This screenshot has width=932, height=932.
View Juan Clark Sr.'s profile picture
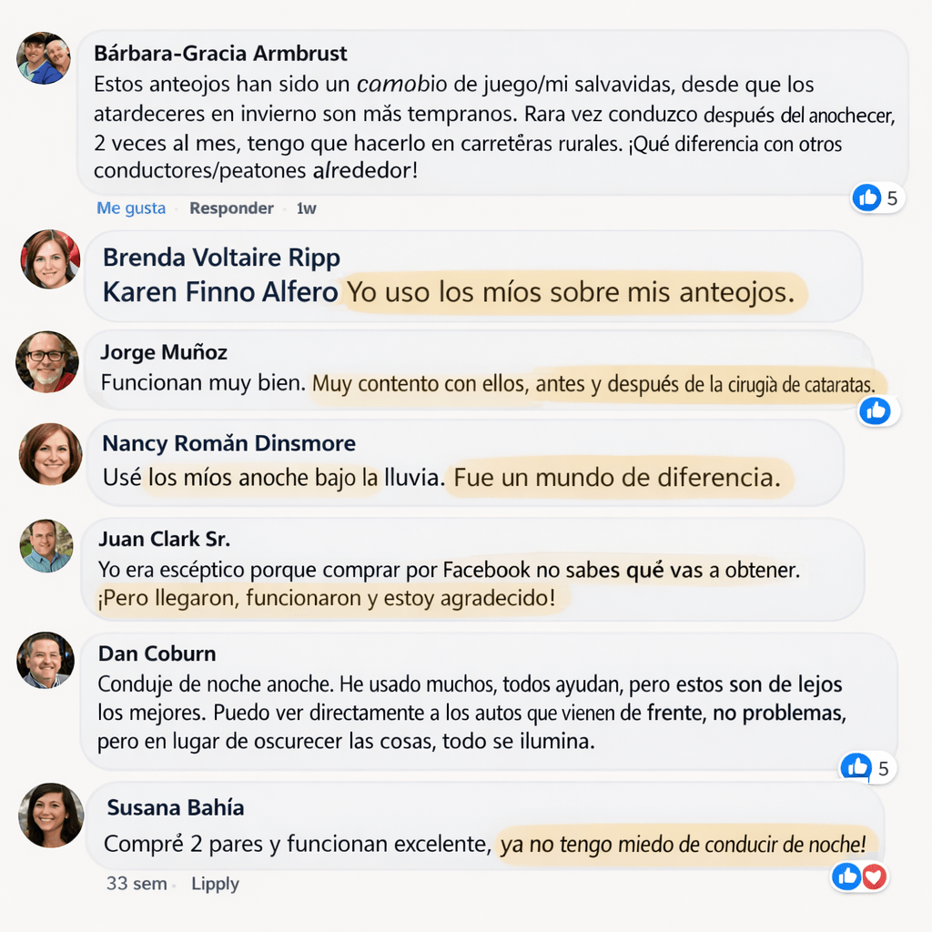click(x=46, y=546)
